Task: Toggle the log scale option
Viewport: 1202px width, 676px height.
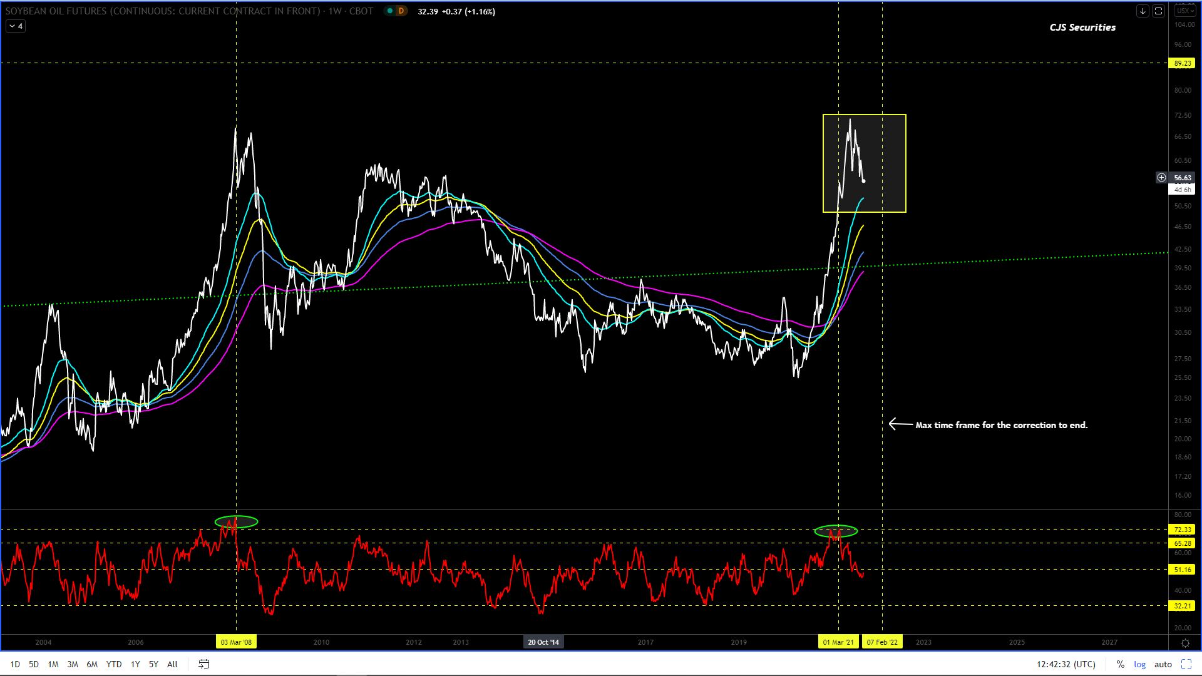Action: [1139, 664]
